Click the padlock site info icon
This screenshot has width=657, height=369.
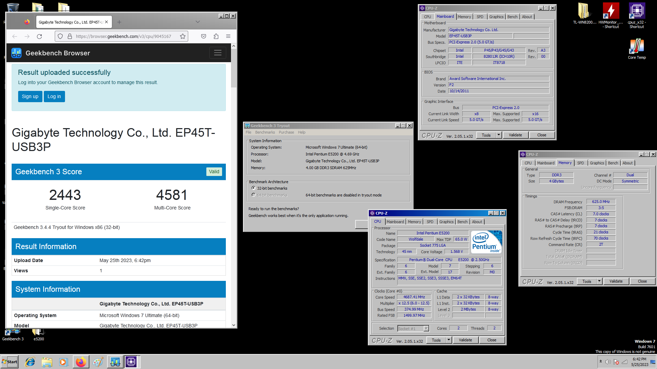[69, 36]
